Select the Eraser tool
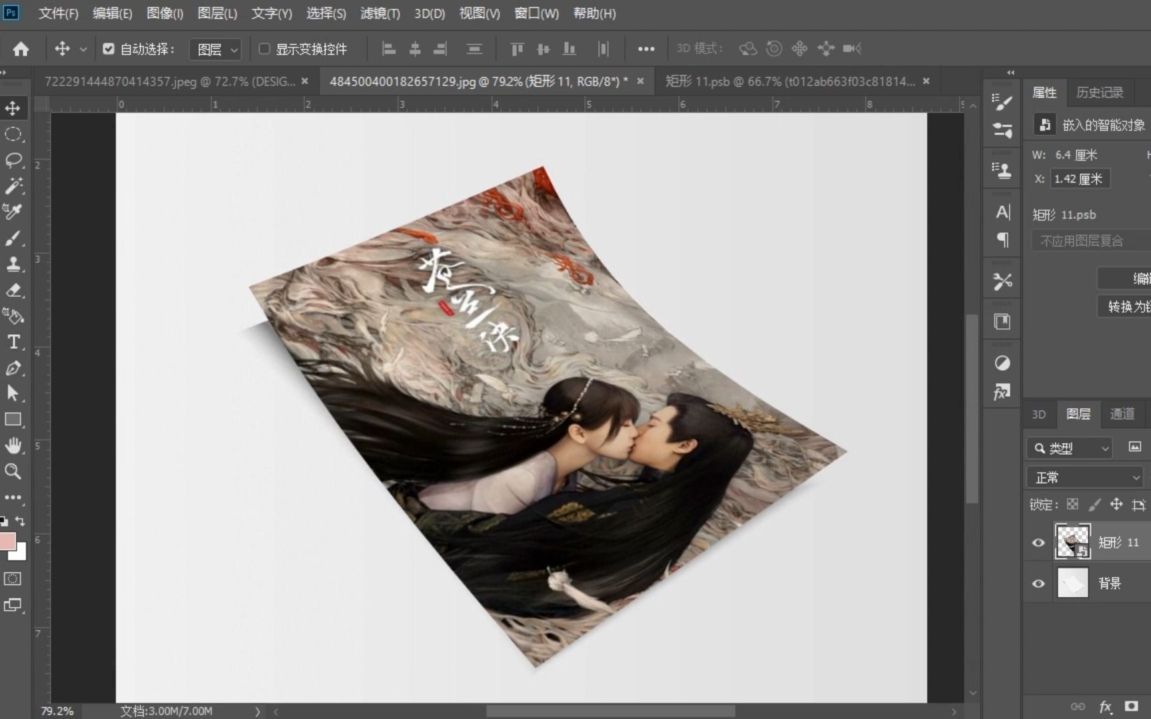 point(13,290)
